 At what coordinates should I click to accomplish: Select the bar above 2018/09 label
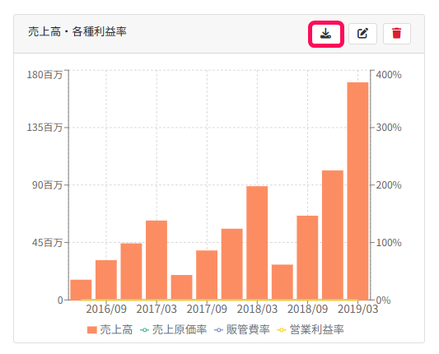307,258
